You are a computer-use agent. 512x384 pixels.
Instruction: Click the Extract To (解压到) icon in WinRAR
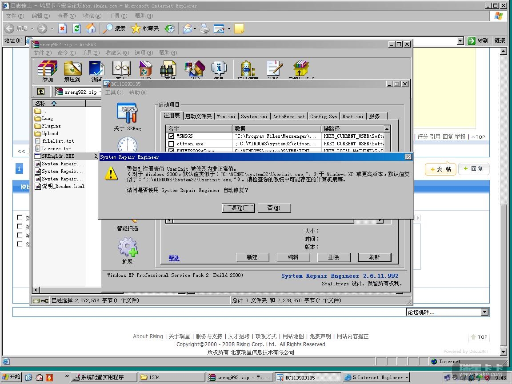tap(72, 69)
